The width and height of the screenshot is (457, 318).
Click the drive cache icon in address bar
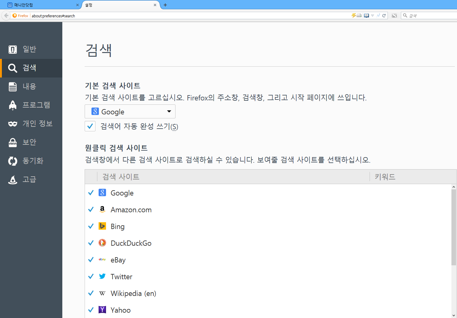coord(359,15)
